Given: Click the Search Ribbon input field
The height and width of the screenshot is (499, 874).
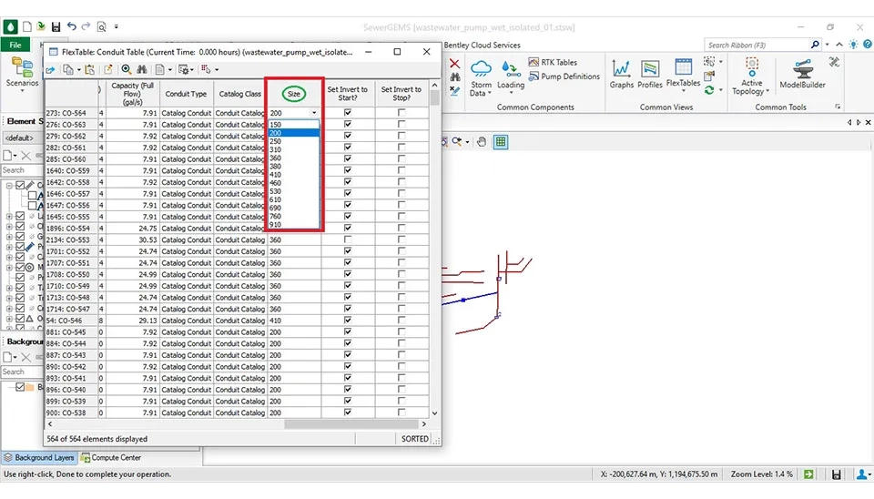Looking at the screenshot, I should pyautogui.click(x=757, y=45).
